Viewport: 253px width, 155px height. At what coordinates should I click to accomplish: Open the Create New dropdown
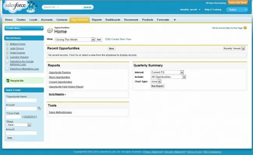[24, 28]
